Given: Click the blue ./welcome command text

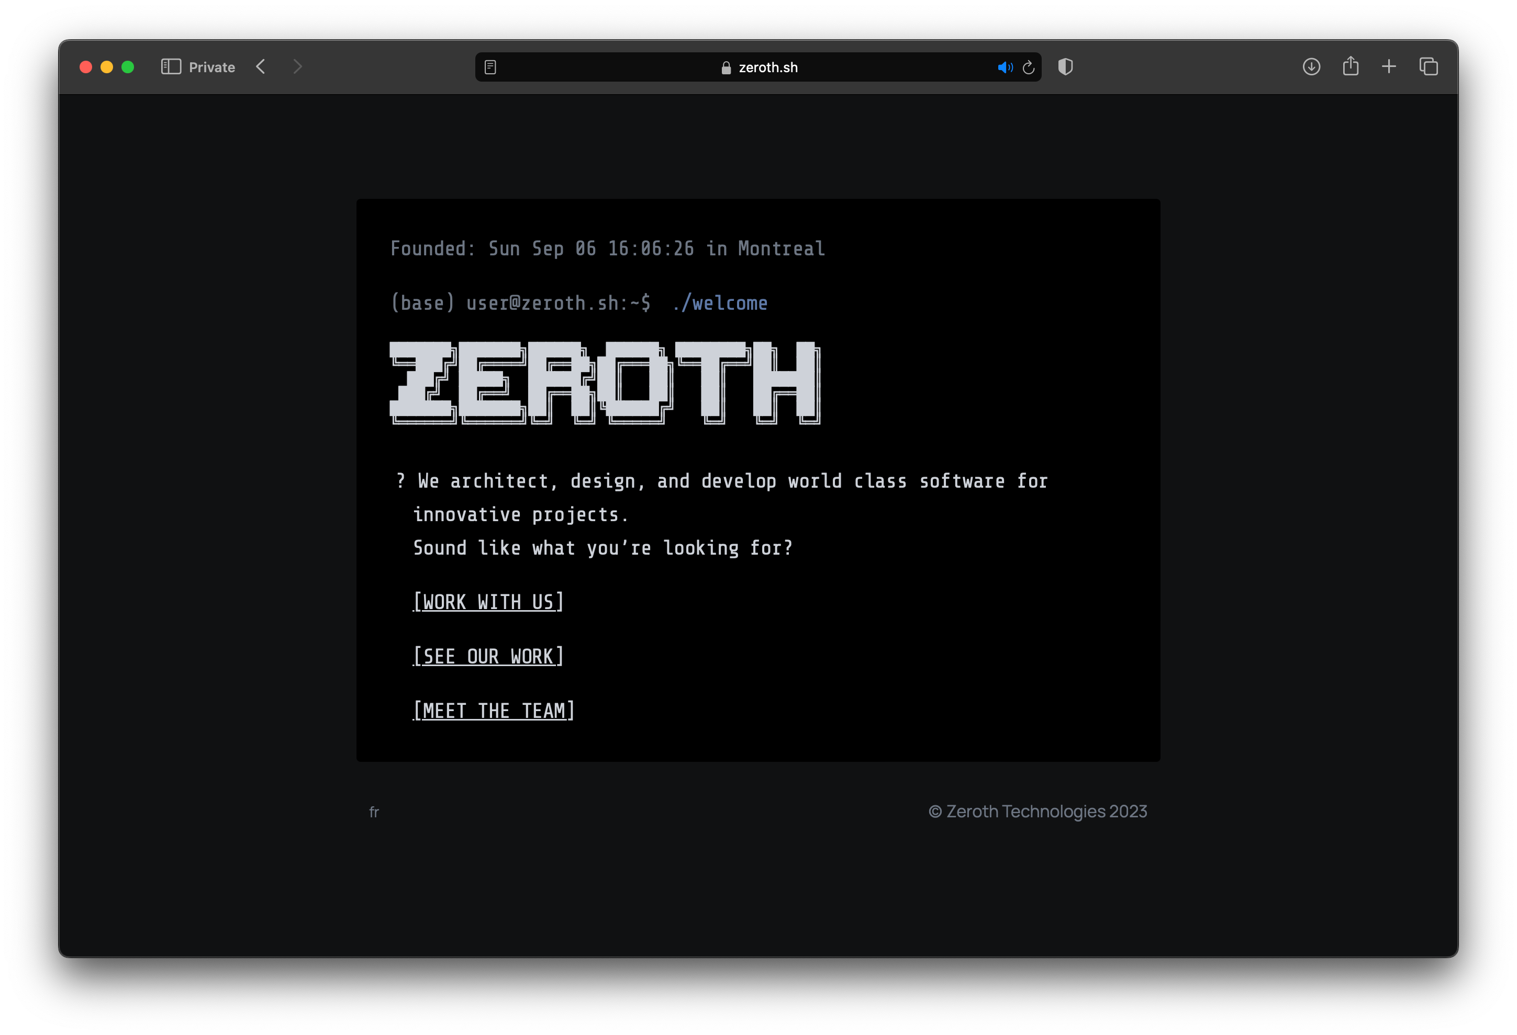Looking at the screenshot, I should [720, 302].
